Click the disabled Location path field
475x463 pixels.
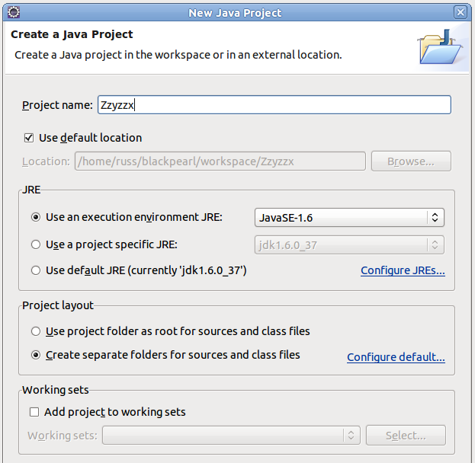click(x=220, y=161)
